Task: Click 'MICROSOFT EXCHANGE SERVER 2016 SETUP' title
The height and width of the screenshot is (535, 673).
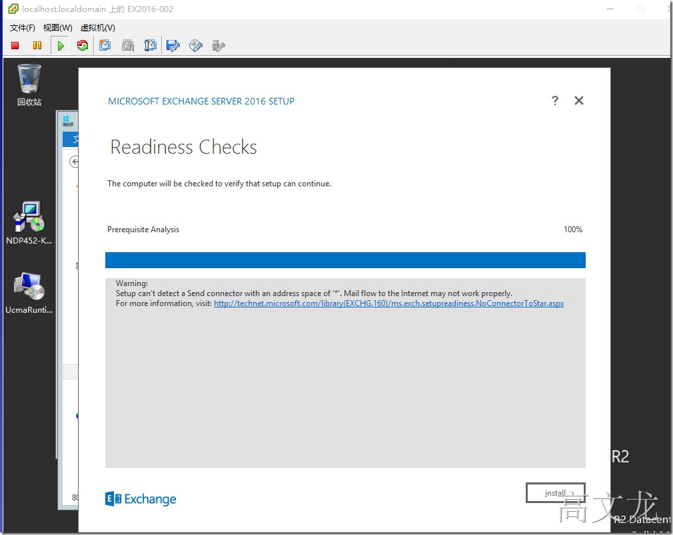Action: 201,101
